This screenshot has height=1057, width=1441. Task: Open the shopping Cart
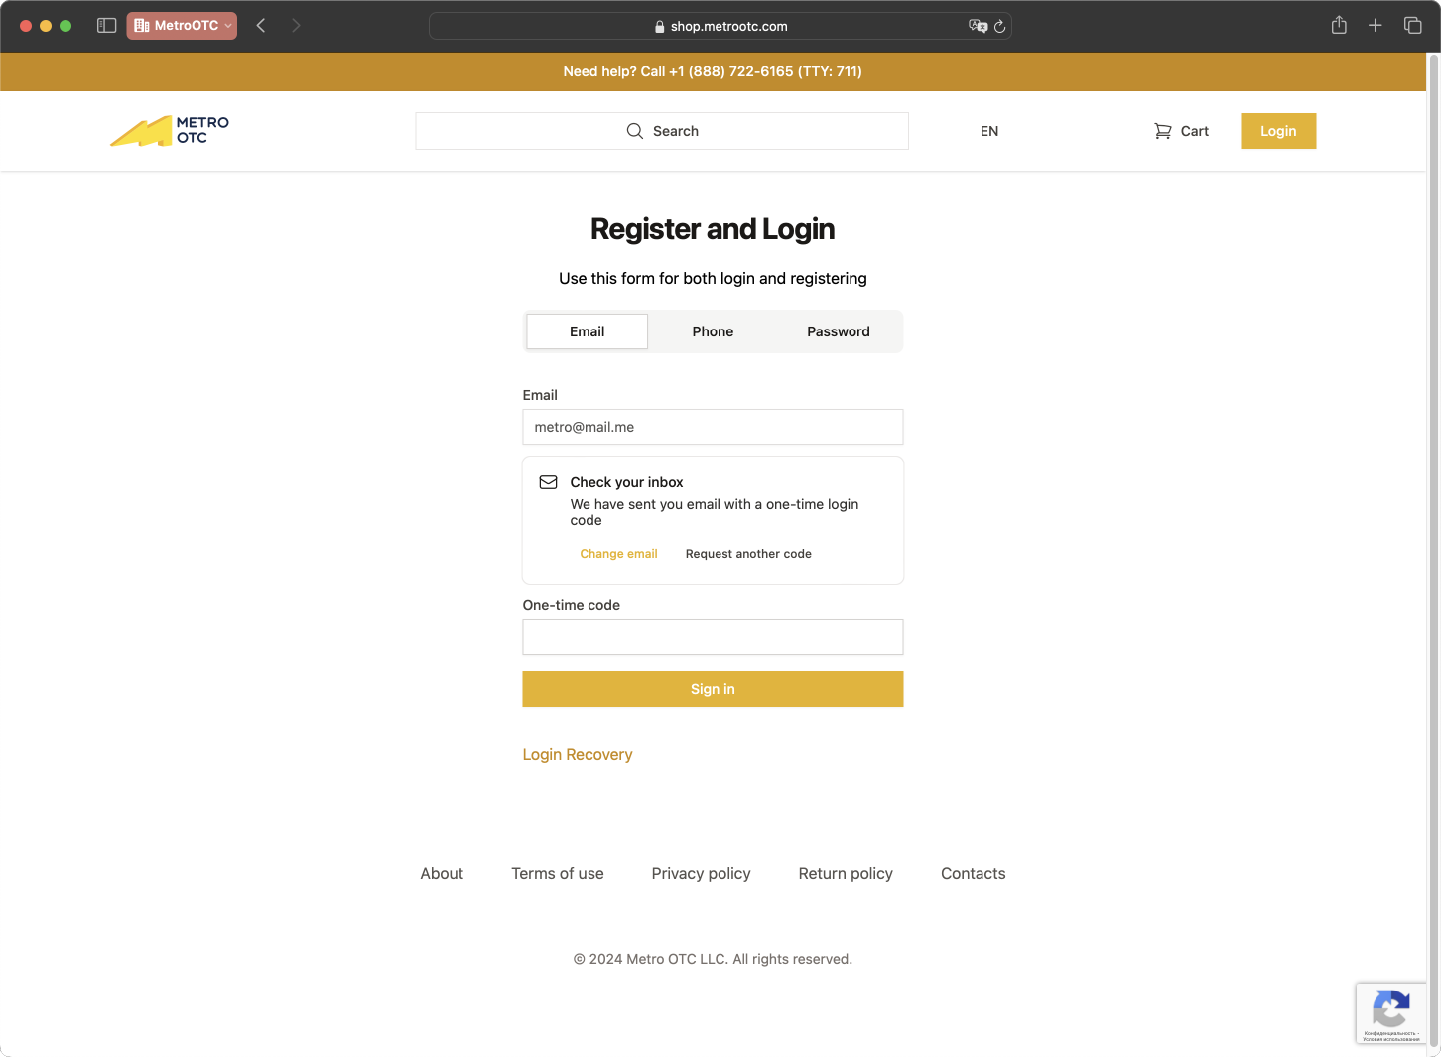[1181, 130]
